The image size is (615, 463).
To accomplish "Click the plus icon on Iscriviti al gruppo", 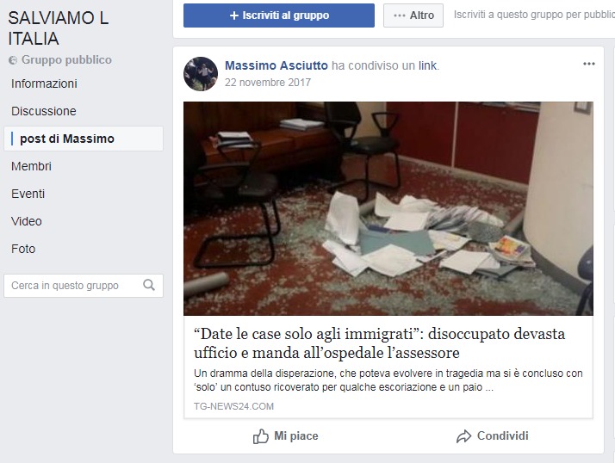I will [x=234, y=15].
